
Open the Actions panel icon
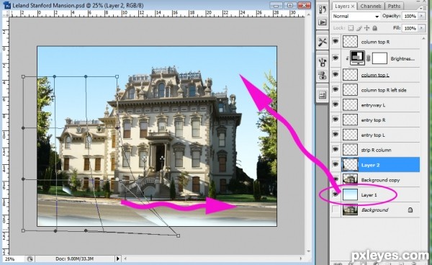point(323,22)
